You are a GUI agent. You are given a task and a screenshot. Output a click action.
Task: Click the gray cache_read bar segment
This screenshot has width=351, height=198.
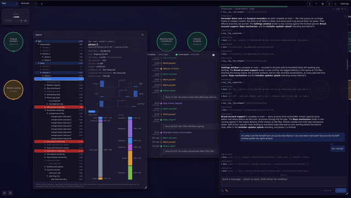tap(100, 149)
